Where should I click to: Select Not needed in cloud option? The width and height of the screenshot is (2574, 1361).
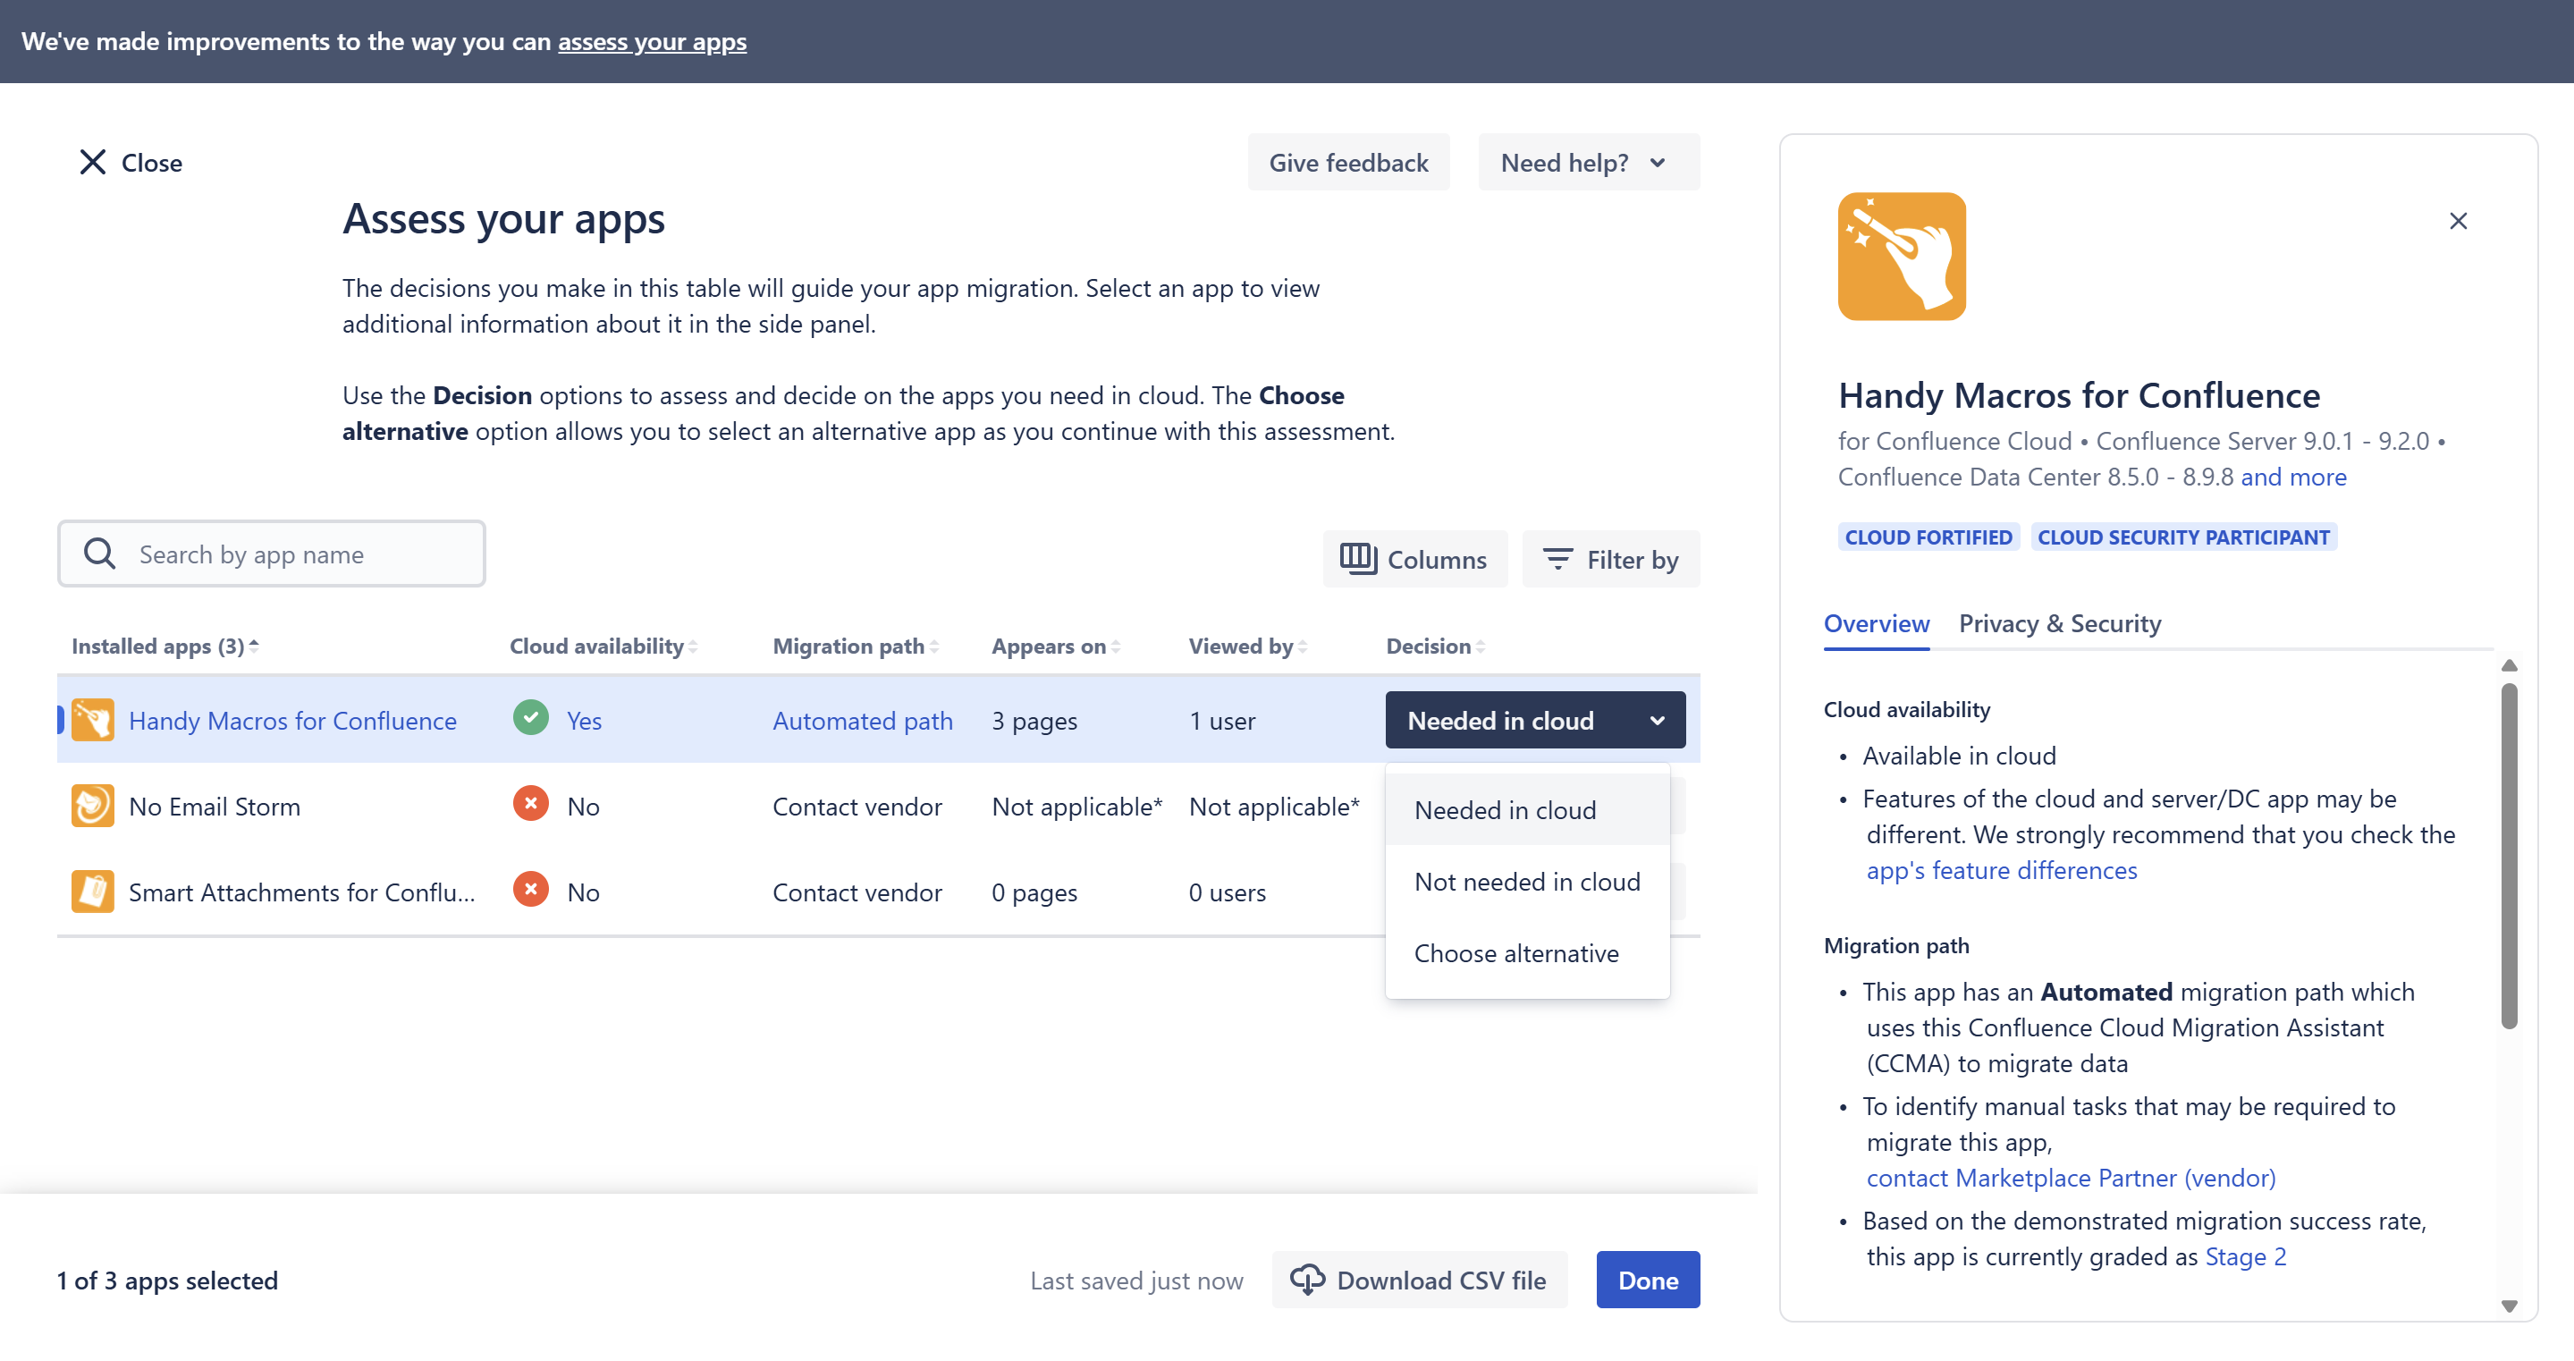pos(1526,883)
